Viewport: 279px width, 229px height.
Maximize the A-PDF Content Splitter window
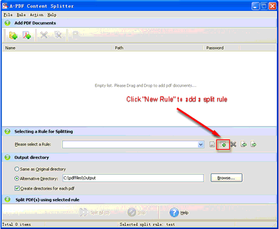264,6
